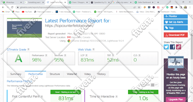Click the GTmetrix Grade heading
This screenshot has height=102, width=193.
pyautogui.click(x=16, y=50)
